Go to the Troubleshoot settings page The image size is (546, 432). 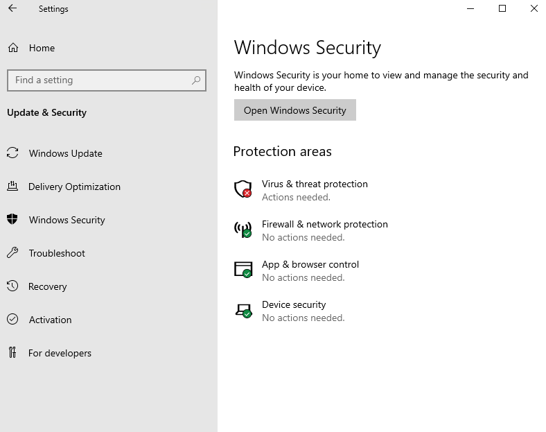click(x=57, y=253)
